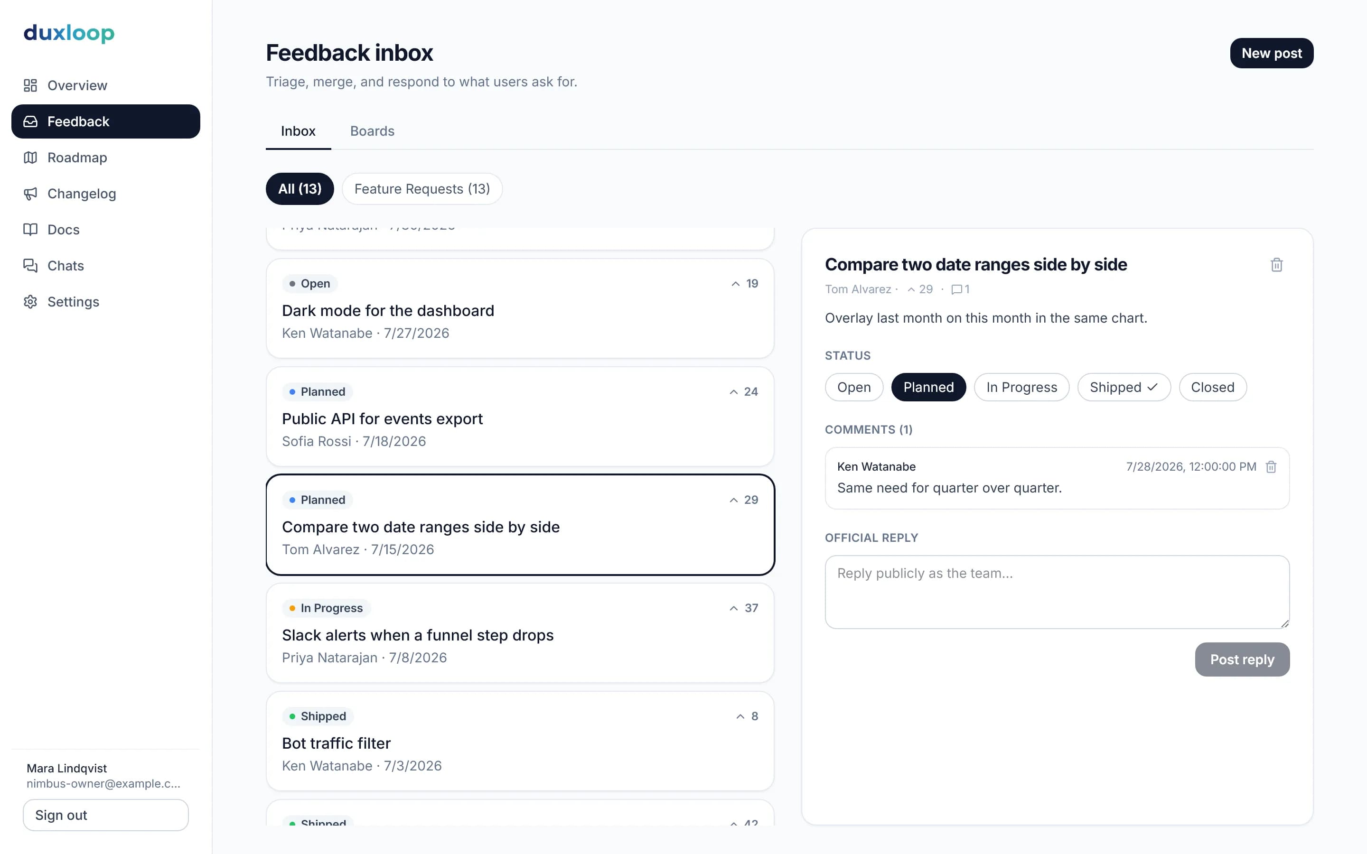The image size is (1367, 854).
Task: Sign out of the account
Action: click(x=106, y=815)
